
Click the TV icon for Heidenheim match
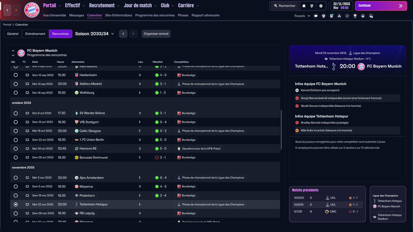(27, 75)
